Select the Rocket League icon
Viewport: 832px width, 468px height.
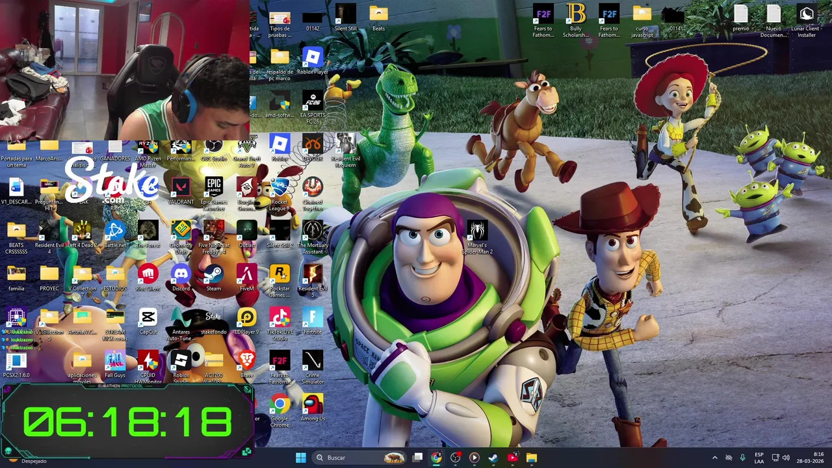279,194
